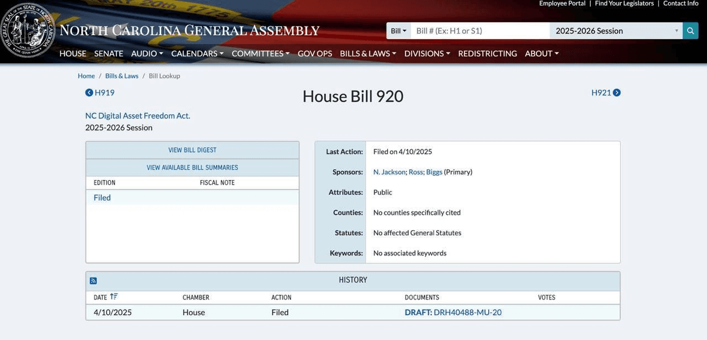Viewport: 707px width, 340px height.
Task: Click the Action column header
Action: tap(282, 298)
